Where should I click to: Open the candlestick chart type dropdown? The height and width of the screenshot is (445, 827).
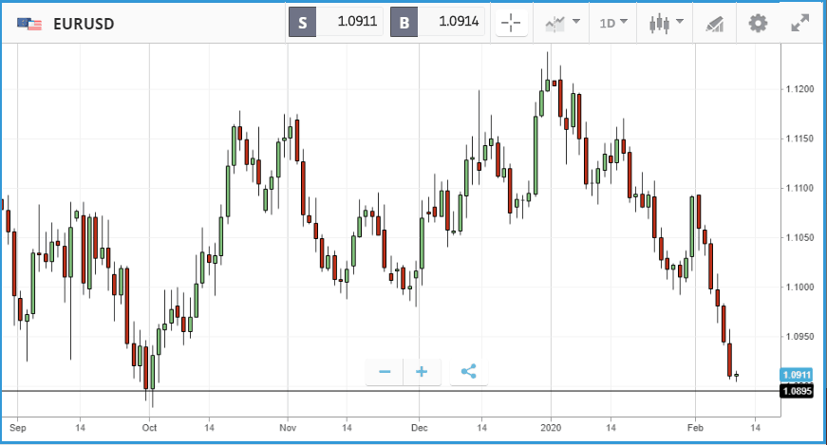(x=667, y=23)
